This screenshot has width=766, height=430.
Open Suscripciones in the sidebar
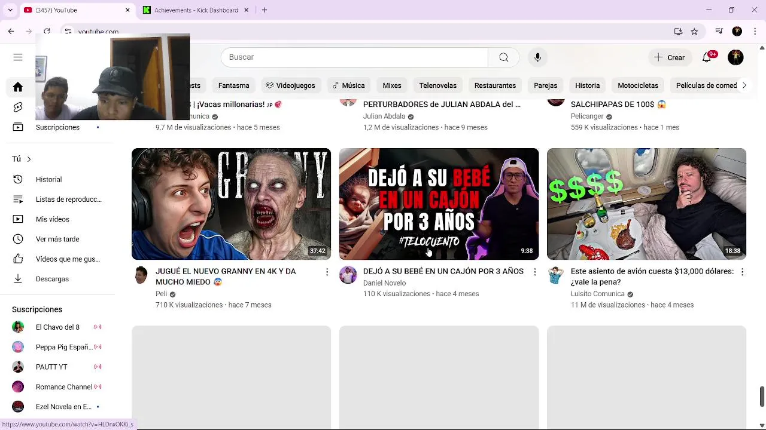(x=57, y=127)
